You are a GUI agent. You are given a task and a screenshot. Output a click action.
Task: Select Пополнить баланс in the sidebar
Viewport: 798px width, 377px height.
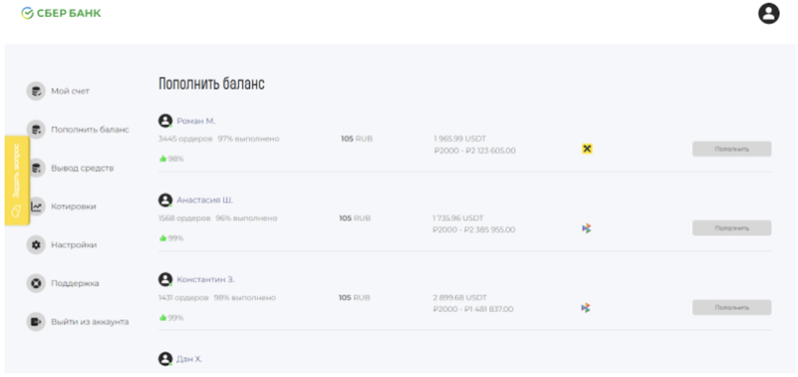[x=90, y=130]
